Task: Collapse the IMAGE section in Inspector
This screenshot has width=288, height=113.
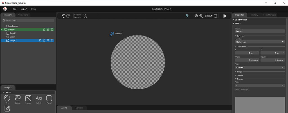Action: click(233, 23)
